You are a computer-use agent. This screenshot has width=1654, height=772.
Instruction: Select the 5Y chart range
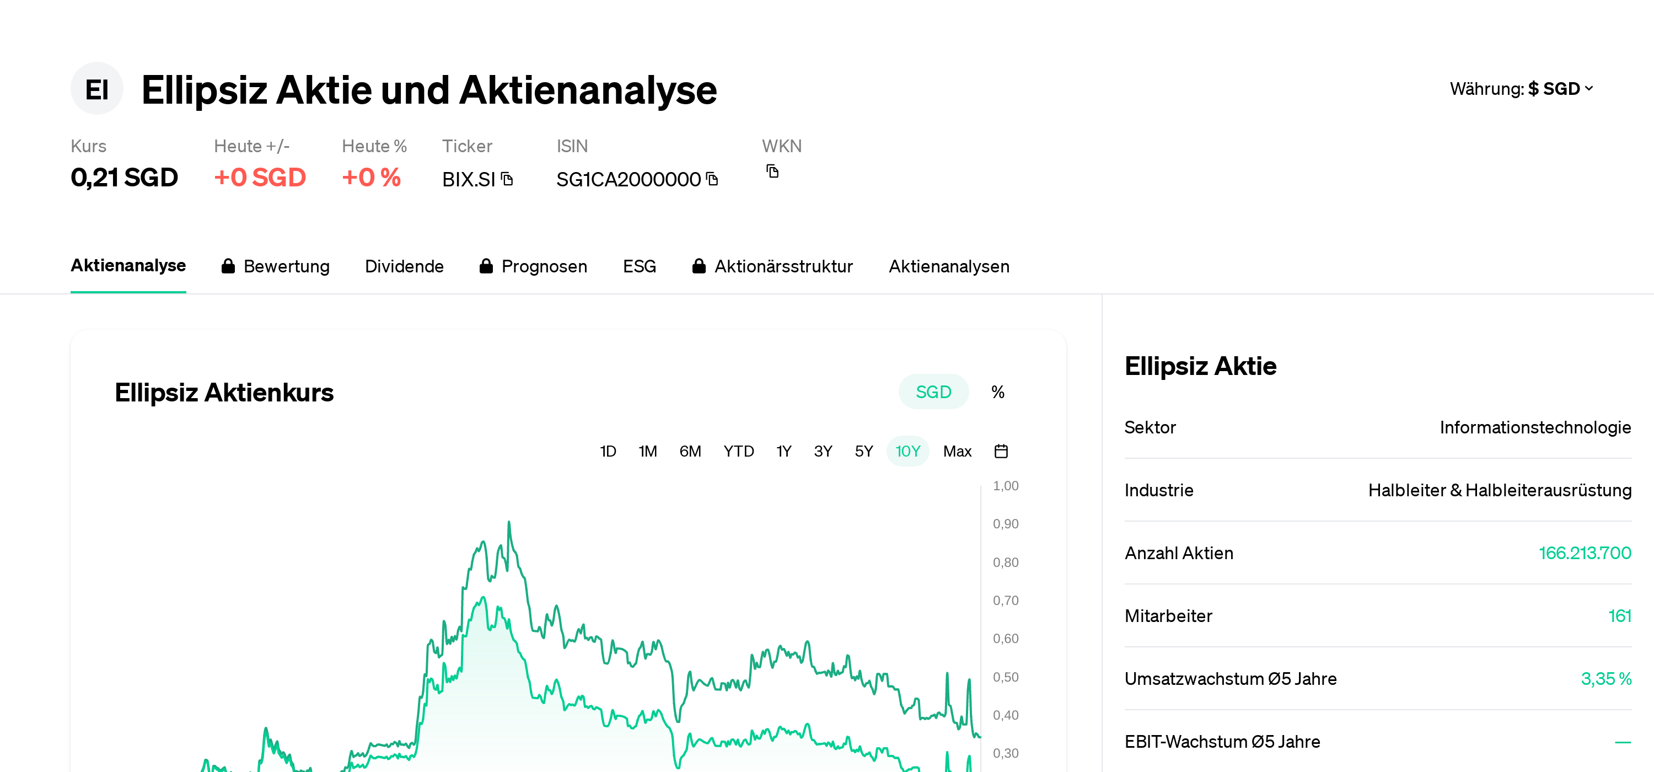coord(863,451)
